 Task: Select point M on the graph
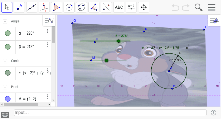[91, 60]
